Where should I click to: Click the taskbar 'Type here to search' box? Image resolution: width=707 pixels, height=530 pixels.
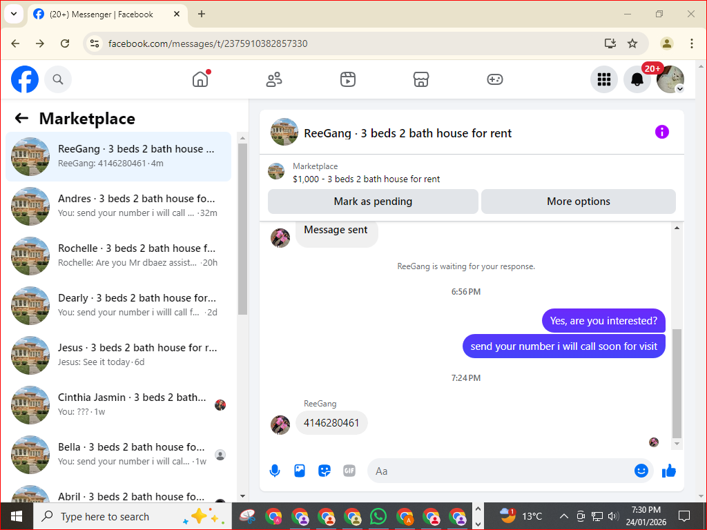click(x=133, y=516)
